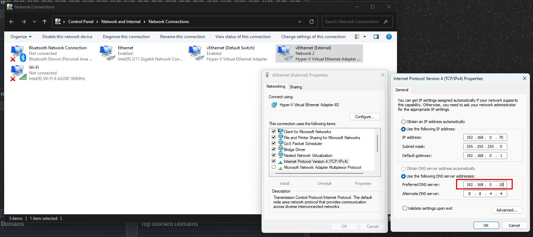The height and width of the screenshot is (237, 533).
Task: Click the search magnifier in Network Connections
Action: [x=386, y=22]
